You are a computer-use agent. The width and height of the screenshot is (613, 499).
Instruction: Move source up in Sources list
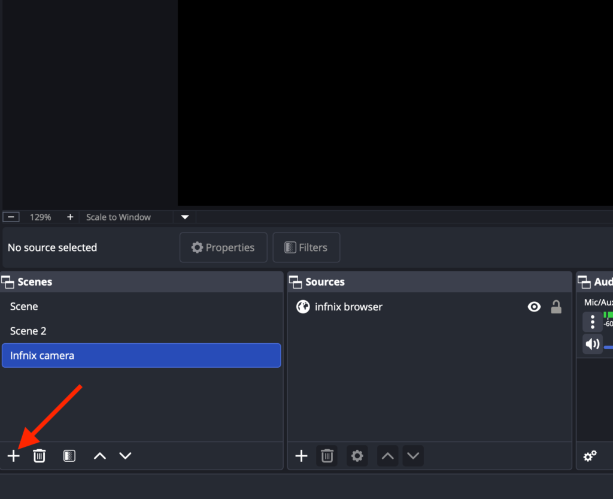(388, 456)
